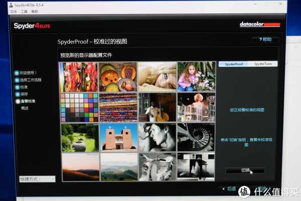
Task: Switch to the SpyderProof tab
Action: coord(234,64)
